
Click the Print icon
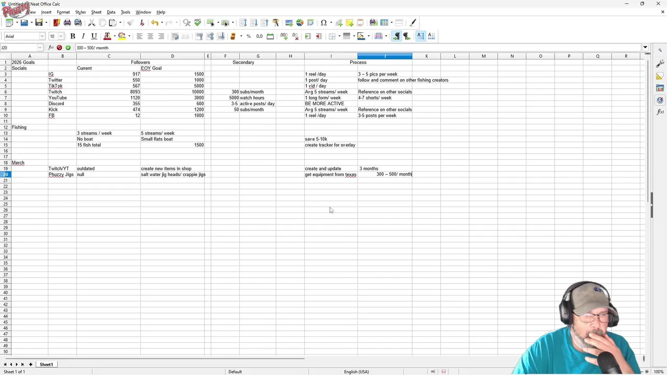[x=67, y=22]
